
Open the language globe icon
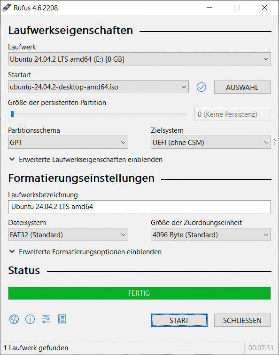click(14, 319)
